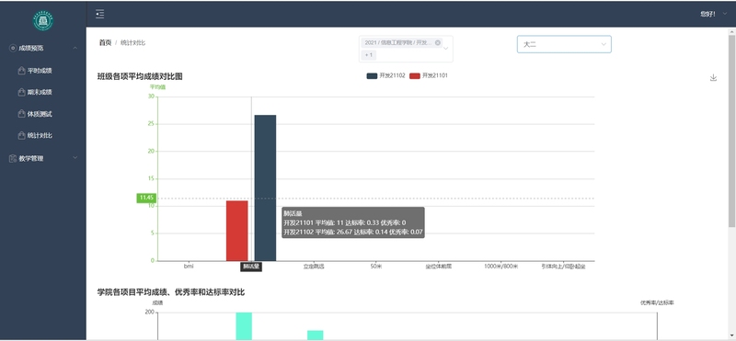Collapse the sidebar with the hamburger icon

(99, 14)
